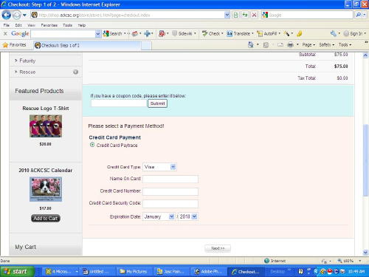Close the Google toolbar with the X
369x277 pixels.
(x=5, y=33)
